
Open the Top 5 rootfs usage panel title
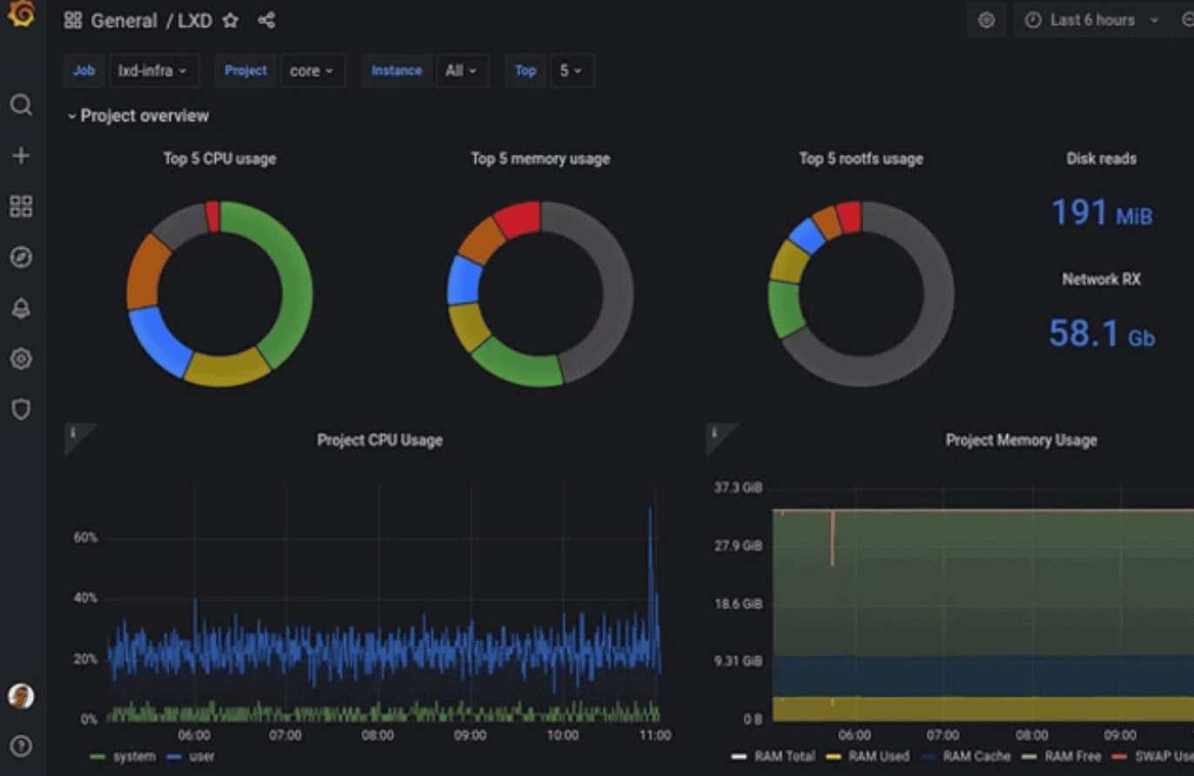[x=862, y=158]
